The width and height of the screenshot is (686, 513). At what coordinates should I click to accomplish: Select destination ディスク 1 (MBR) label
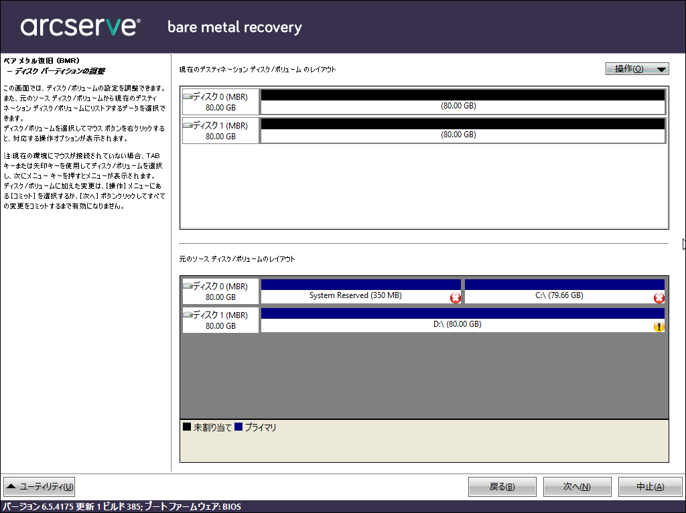click(x=220, y=131)
